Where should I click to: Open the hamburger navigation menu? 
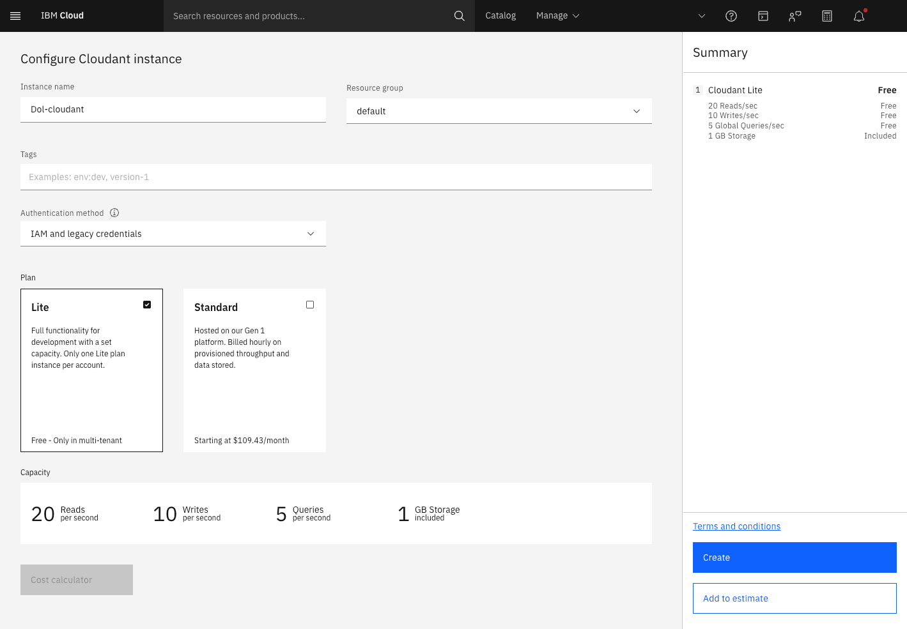pos(15,16)
